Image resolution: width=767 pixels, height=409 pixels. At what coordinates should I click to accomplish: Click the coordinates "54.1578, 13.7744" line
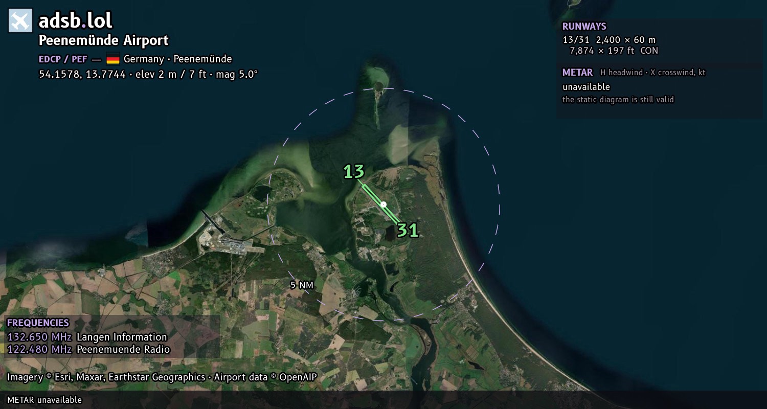point(148,74)
